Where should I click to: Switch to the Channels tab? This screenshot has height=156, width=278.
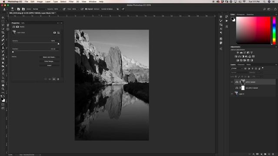coord(241,65)
